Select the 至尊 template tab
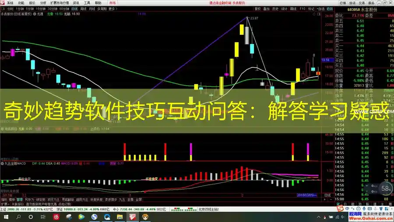This screenshot has height=222, width=394. pos(130,200)
